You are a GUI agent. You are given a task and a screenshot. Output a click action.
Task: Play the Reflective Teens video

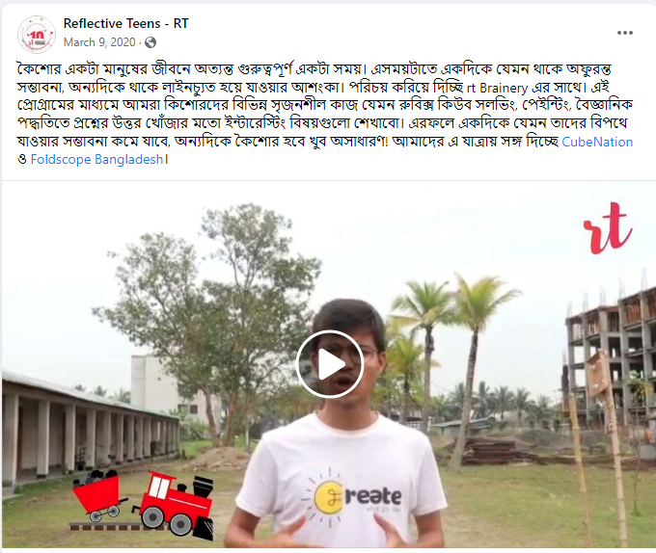(x=330, y=364)
